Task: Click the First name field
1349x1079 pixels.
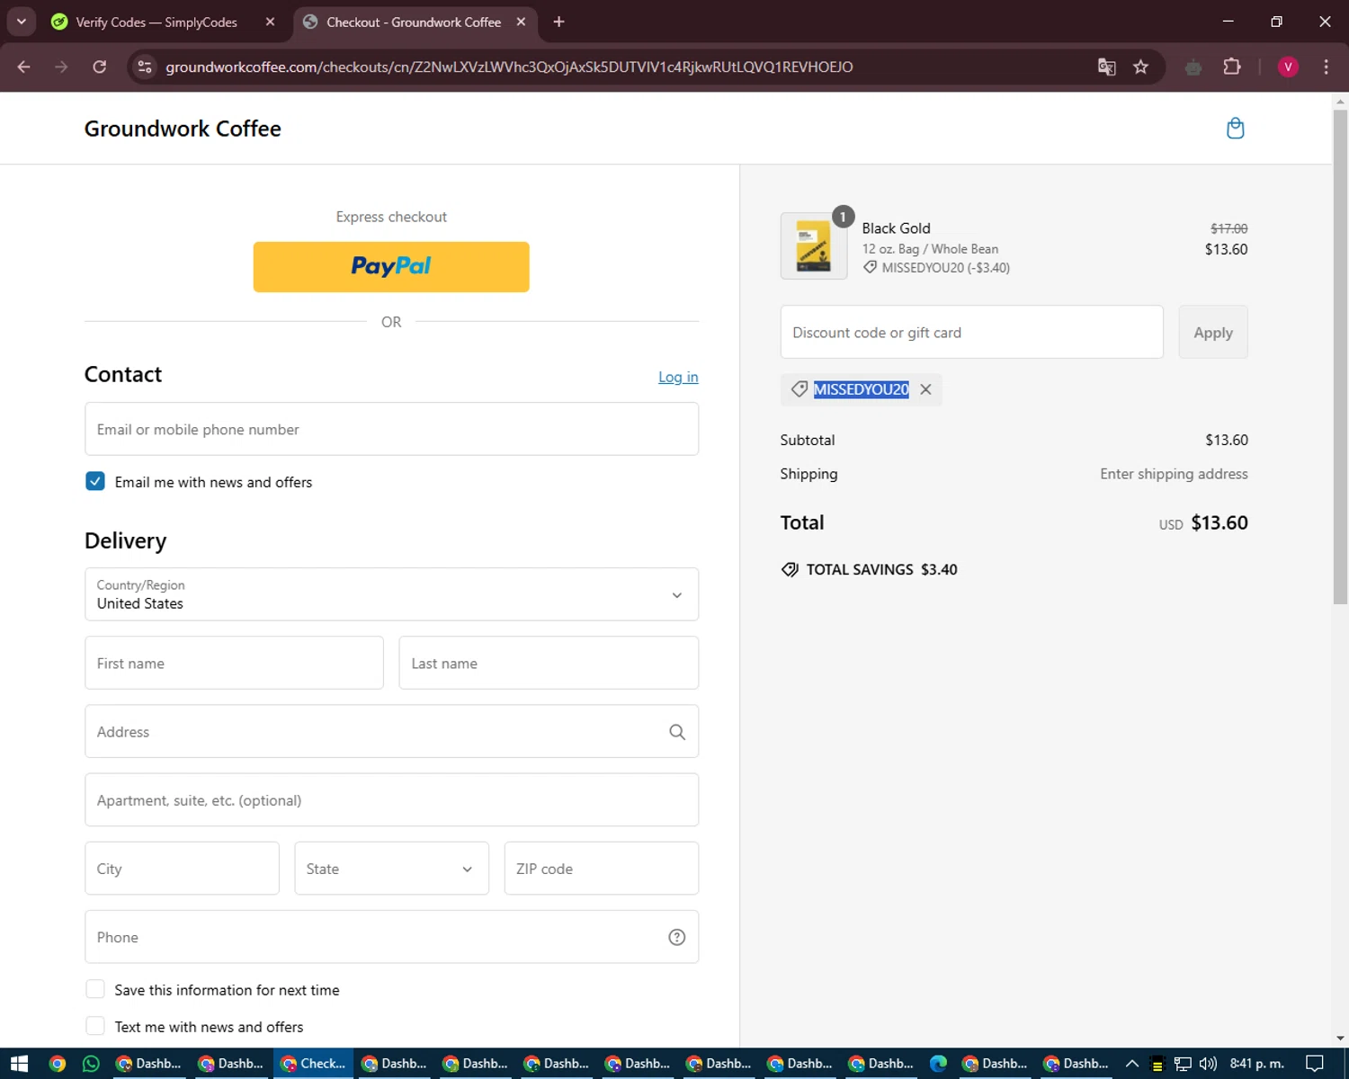Action: [x=234, y=663]
